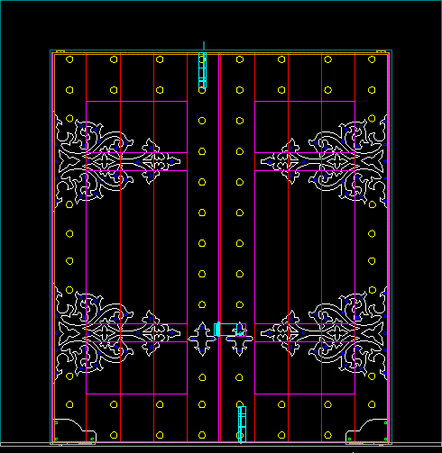This screenshot has width=442, height=453.
Task: Select the upper green square on the bottom-left bracket
Action: [x=56, y=422]
